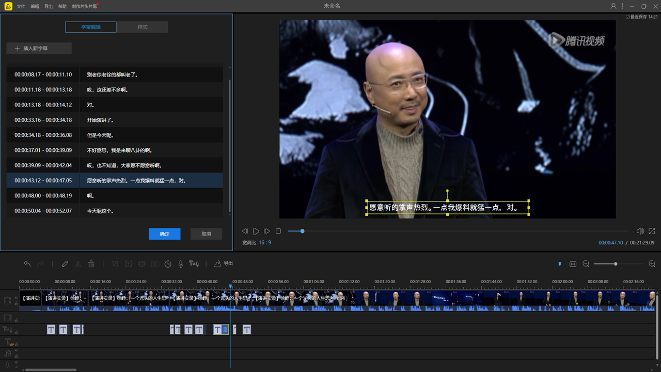
Task: Open the 16:9 aspect ratio selector
Action: (x=265, y=242)
